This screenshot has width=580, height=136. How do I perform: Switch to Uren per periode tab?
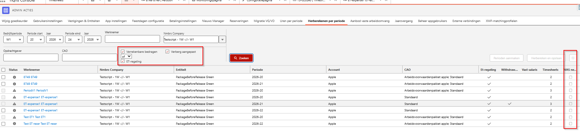coord(291,21)
